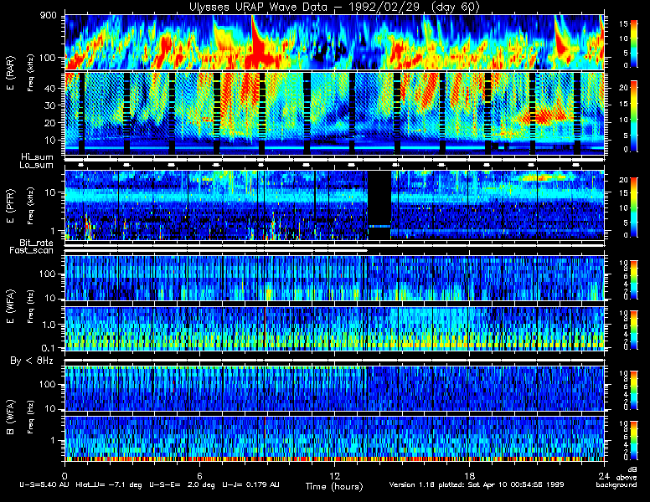Click the 'Hlat_U= -7.1 deg' footer value
Screen dimensions: 650x502
pyautogui.click(x=109, y=484)
